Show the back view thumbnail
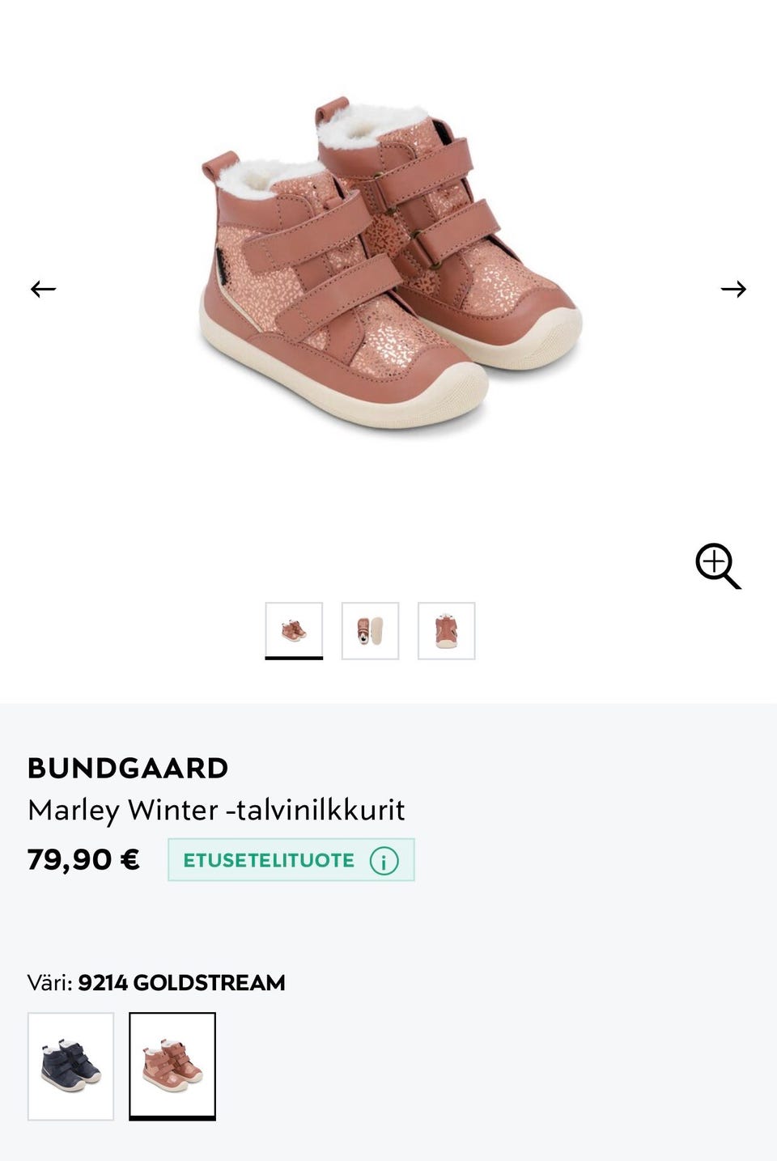This screenshot has height=1161, width=777. tap(446, 630)
